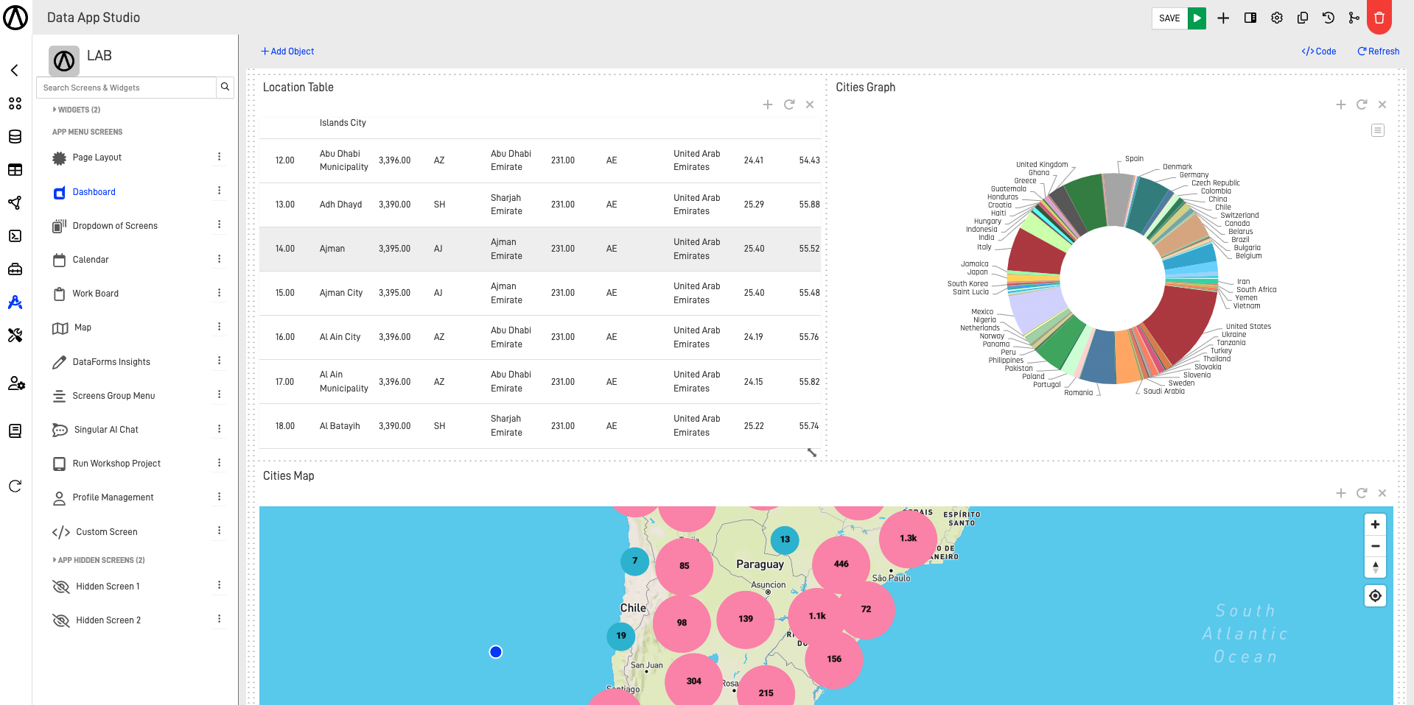Viewport: 1414px width, 705px height.
Task: Expand APP HIDDEN SCREENS (2) section
Action: (99, 560)
